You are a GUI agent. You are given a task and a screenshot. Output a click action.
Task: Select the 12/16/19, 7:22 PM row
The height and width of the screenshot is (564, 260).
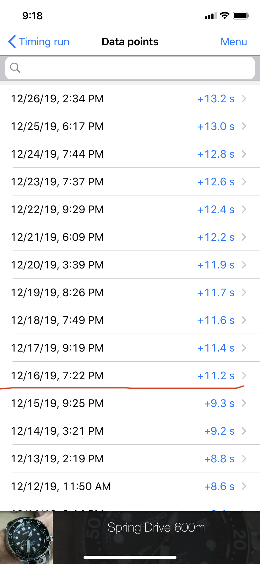(x=130, y=375)
